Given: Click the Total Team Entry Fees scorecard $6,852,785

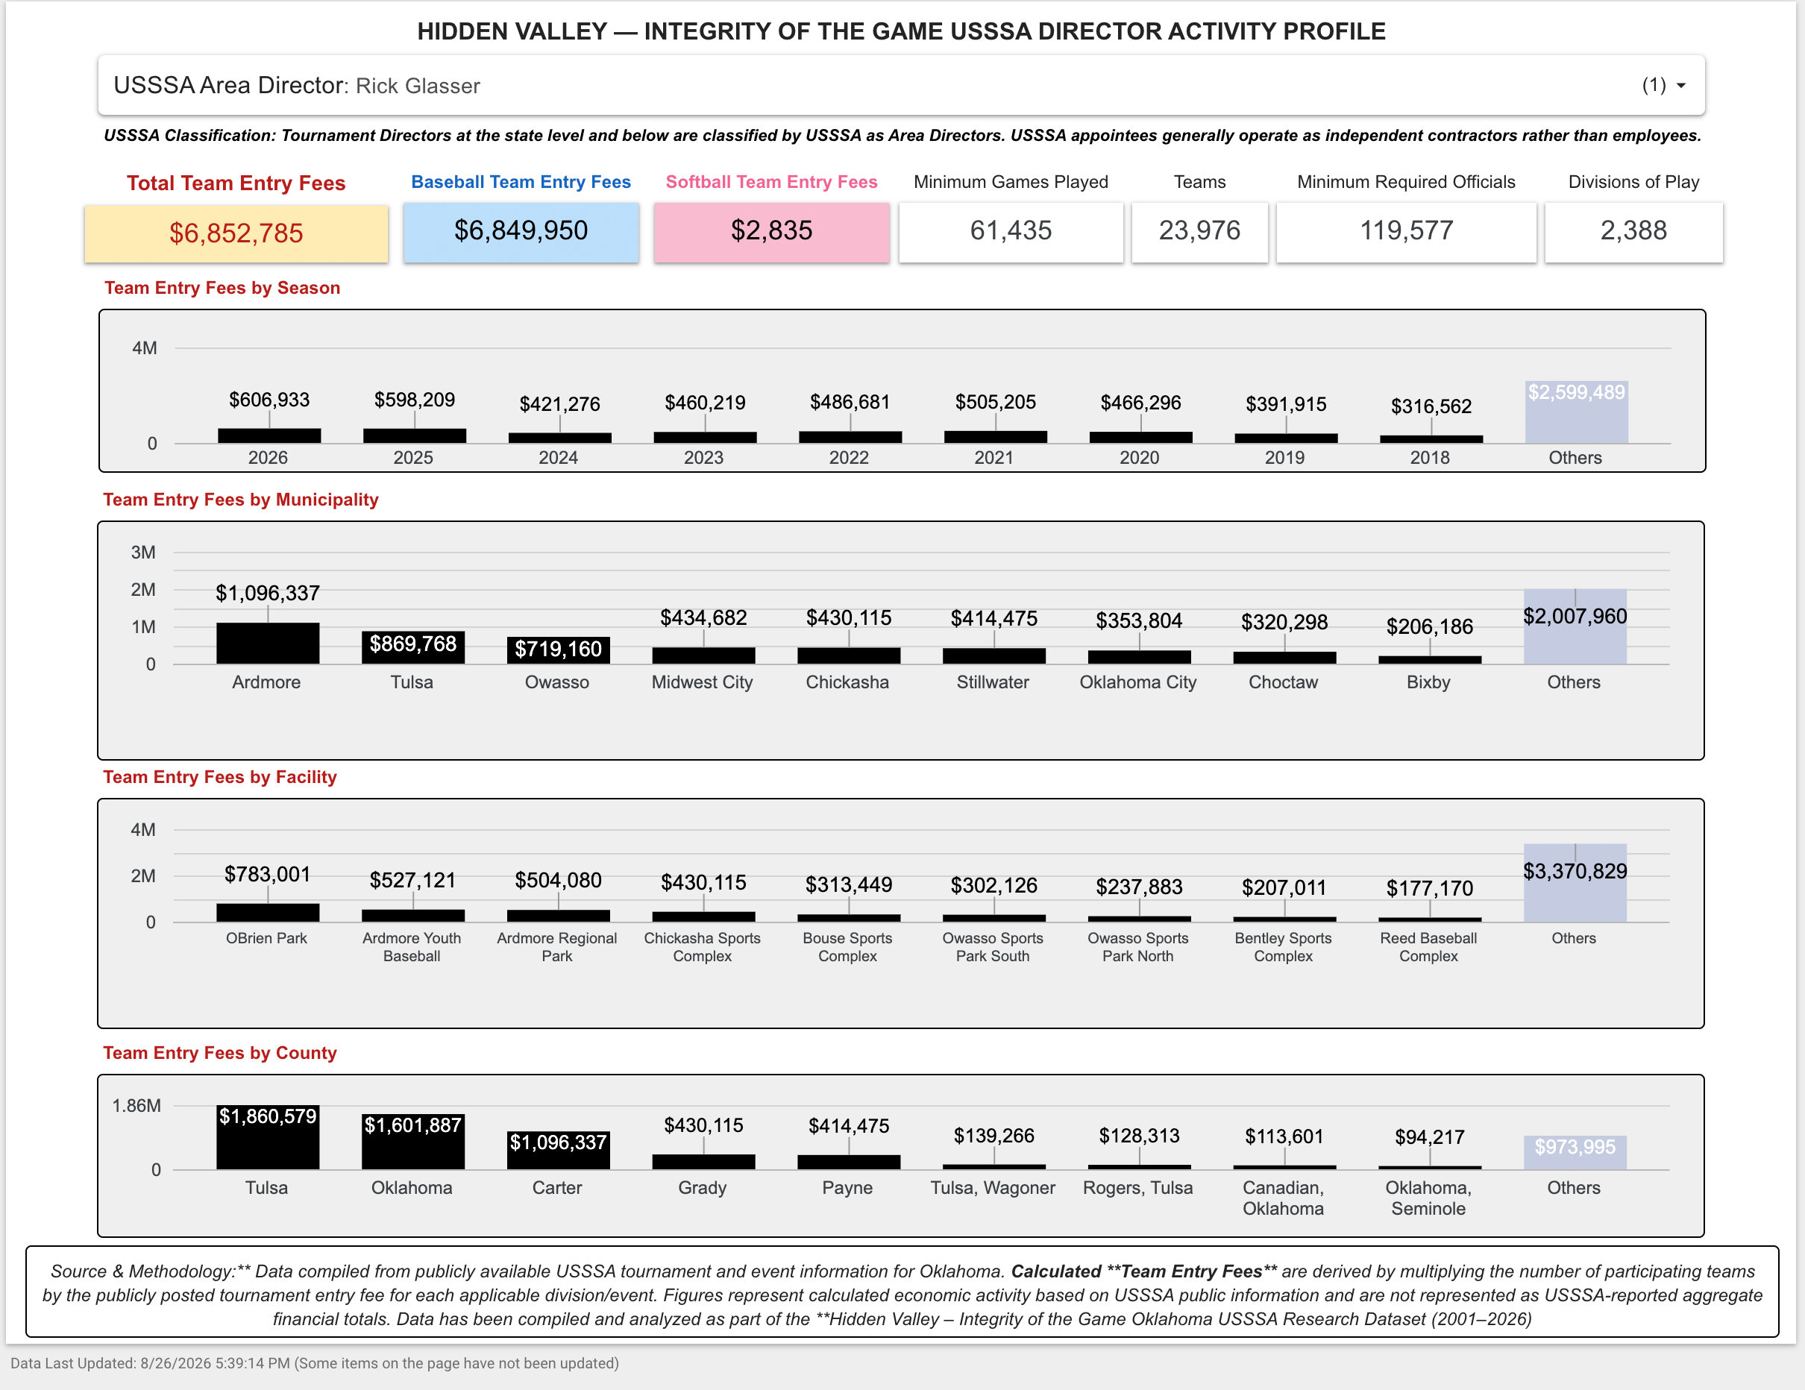Looking at the screenshot, I should tap(236, 233).
